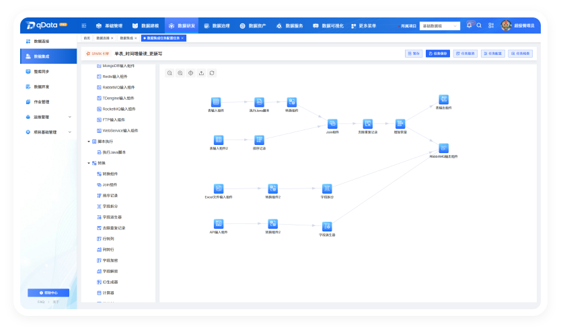Screen dimensions: 561x332
Task: Click the search icon in top header
Action: coord(479,25)
